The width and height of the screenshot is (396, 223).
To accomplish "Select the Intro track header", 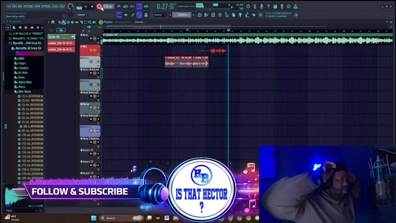I will click(90, 62).
